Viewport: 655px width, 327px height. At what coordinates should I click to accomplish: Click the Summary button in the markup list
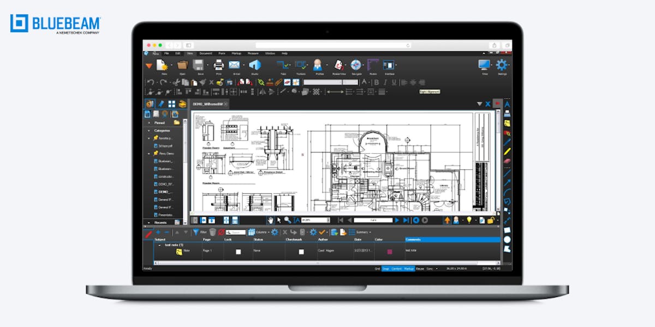(359, 232)
